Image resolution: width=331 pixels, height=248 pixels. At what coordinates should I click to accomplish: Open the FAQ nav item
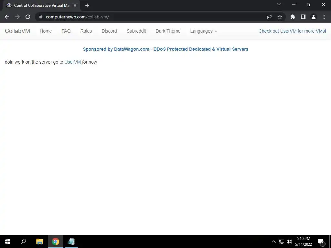pos(66,31)
